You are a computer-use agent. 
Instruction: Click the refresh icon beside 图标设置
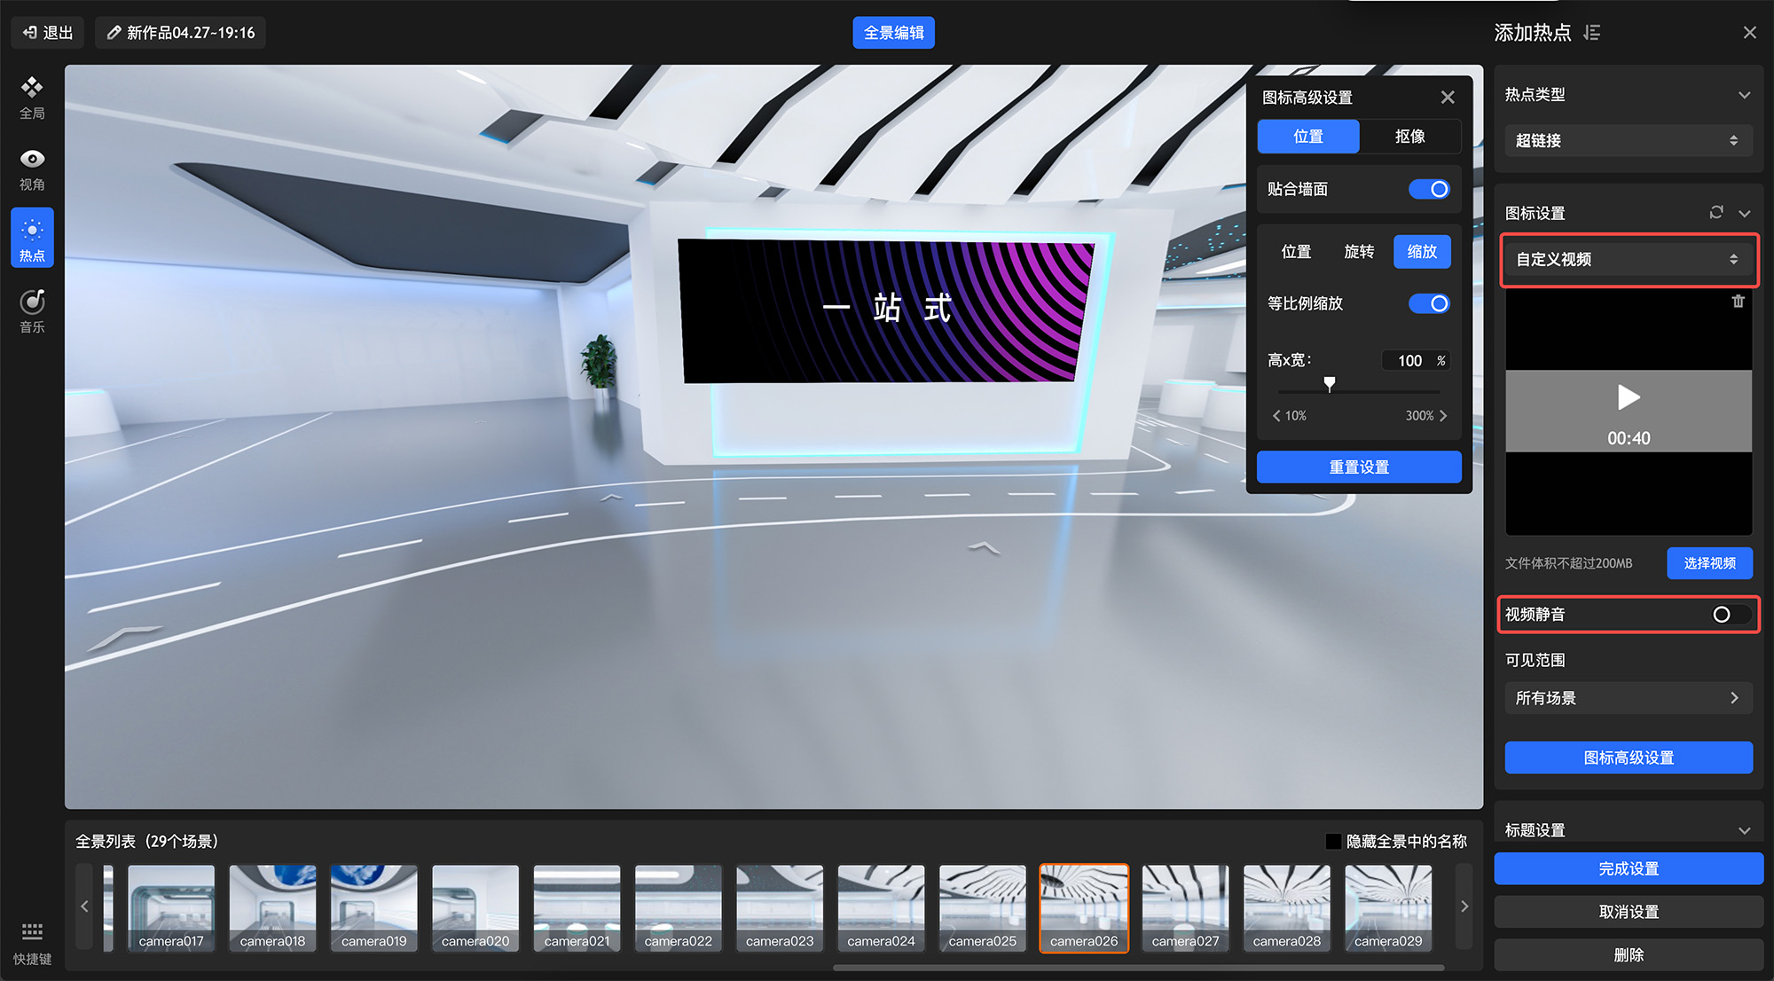1716,212
